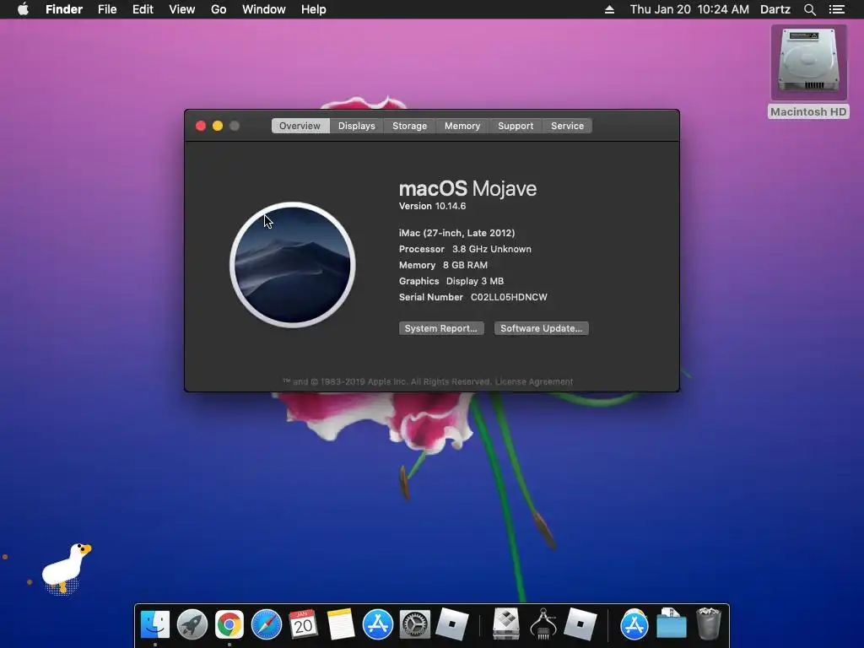Viewport: 864px width, 648px height.
Task: Switch to the Storage tab
Action: [x=409, y=126]
